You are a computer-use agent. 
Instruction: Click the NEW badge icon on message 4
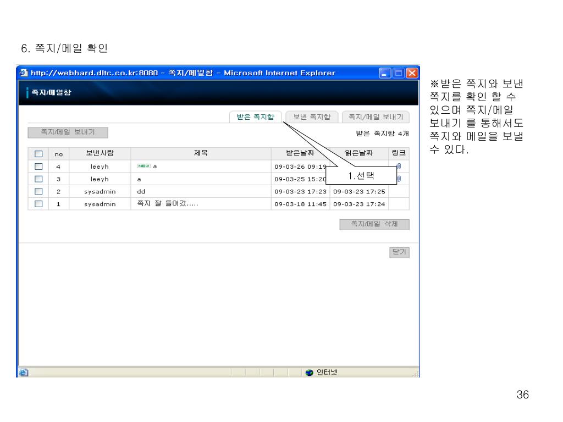tap(143, 166)
